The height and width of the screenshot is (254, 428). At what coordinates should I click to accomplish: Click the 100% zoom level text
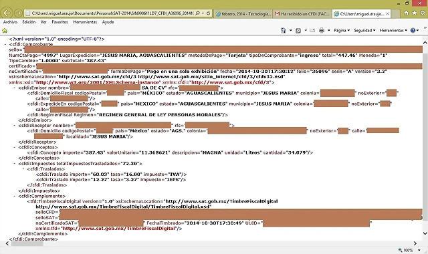point(408,250)
